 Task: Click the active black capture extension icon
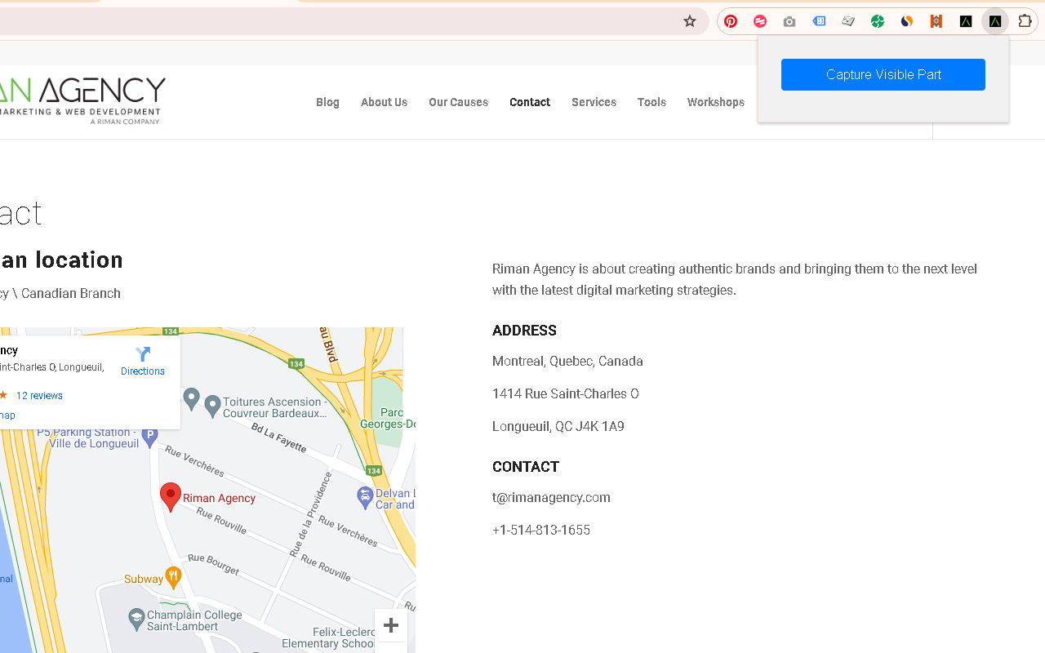point(995,21)
